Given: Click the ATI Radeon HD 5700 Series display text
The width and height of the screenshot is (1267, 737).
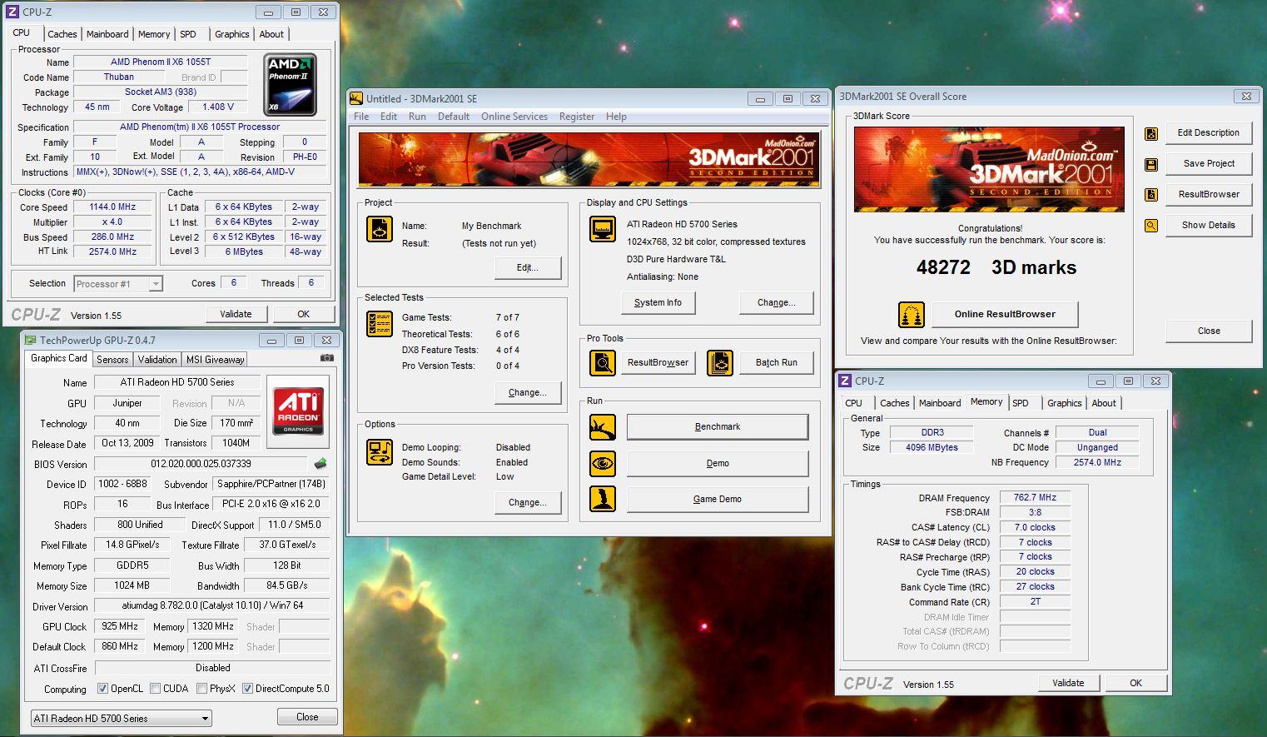Looking at the screenshot, I should coord(682,225).
